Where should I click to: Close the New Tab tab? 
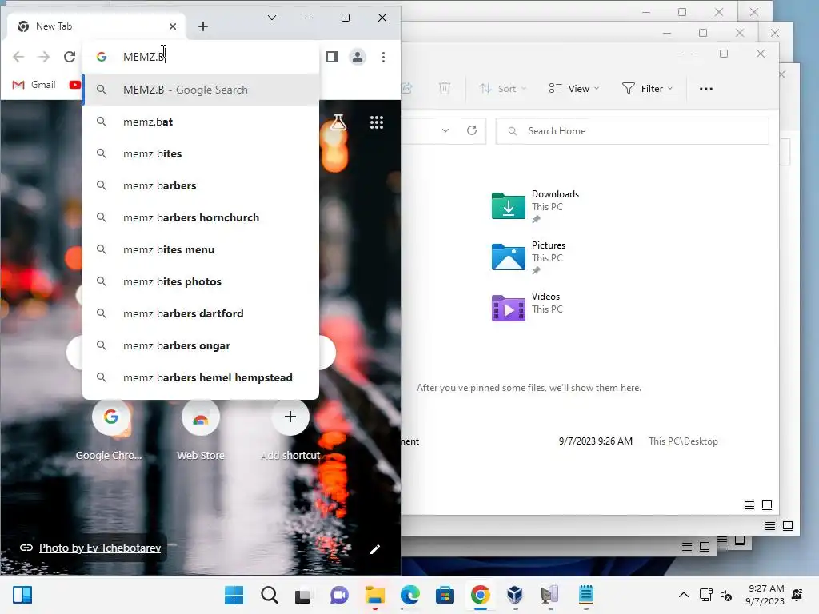(x=173, y=26)
